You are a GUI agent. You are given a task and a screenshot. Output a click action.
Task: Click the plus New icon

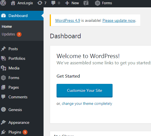tap(67, 3)
